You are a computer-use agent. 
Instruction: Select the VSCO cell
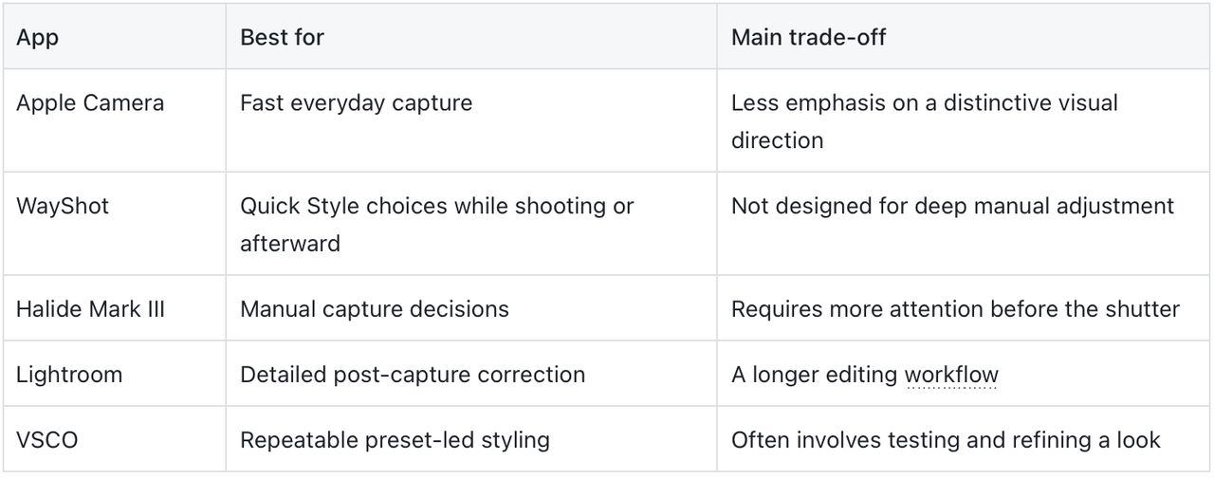[x=114, y=439]
